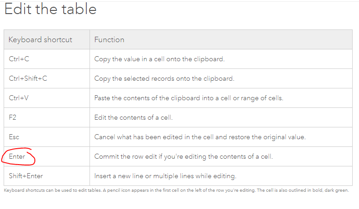Click the Ctrl+Shift+C shortcut cell

point(28,78)
